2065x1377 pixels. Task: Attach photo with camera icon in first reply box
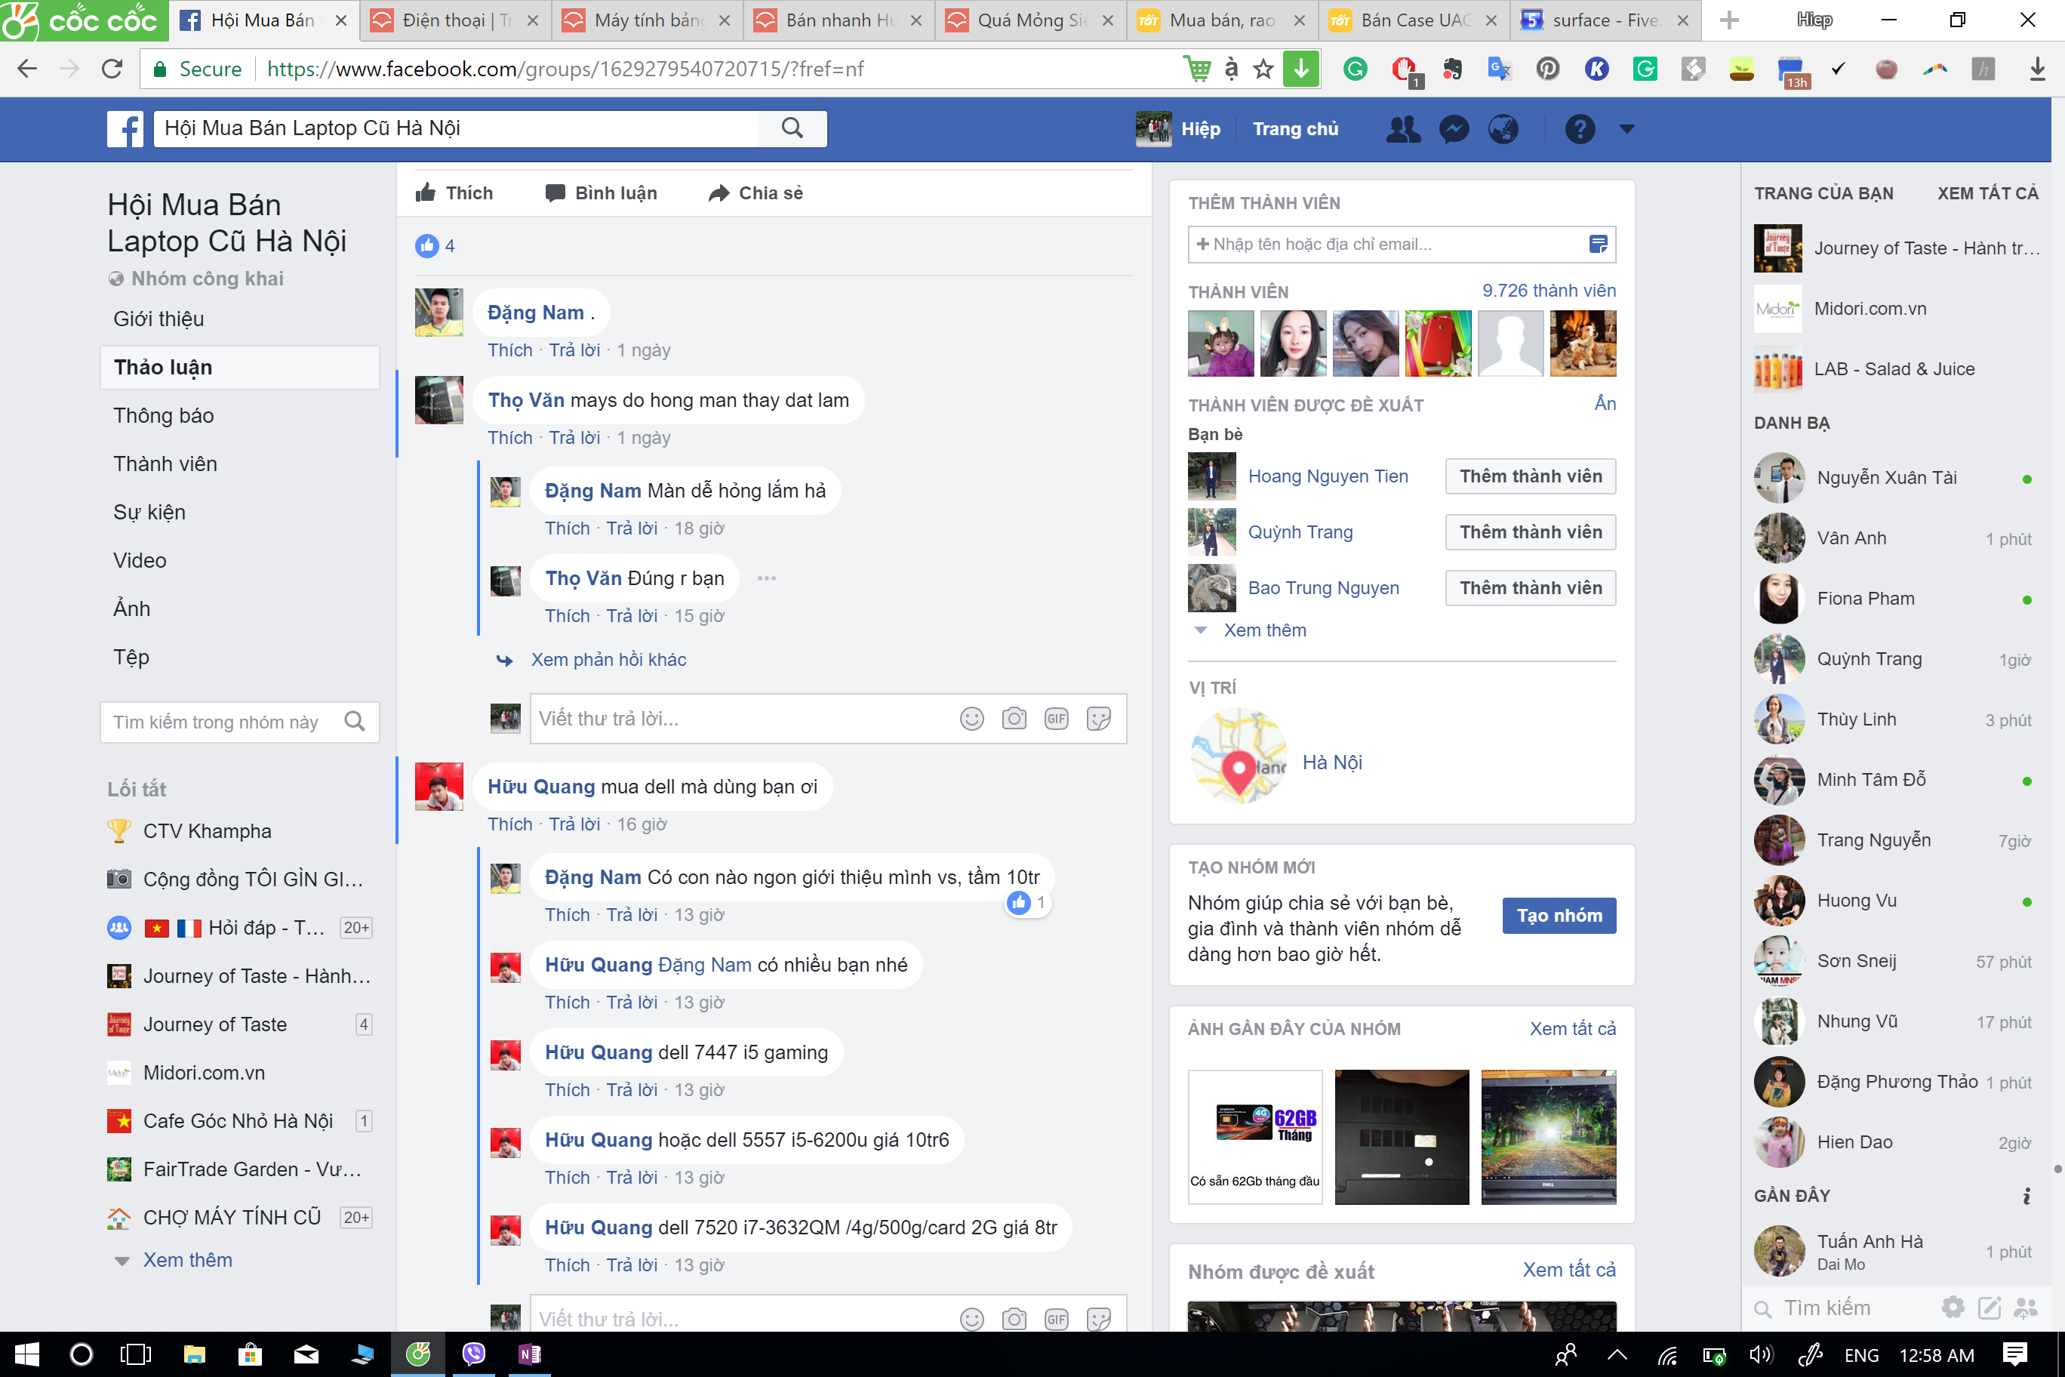pyautogui.click(x=1014, y=719)
